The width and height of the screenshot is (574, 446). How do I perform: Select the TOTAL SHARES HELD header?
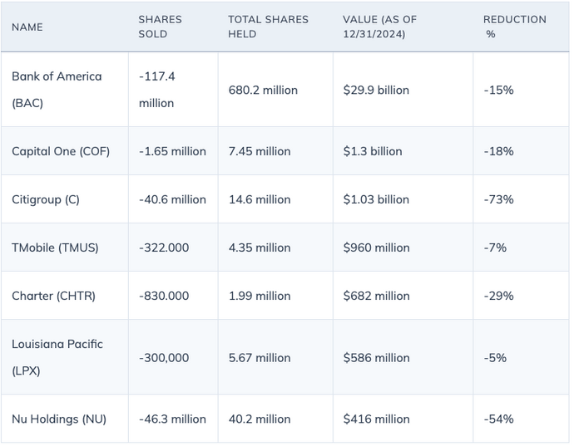pyautogui.click(x=268, y=27)
